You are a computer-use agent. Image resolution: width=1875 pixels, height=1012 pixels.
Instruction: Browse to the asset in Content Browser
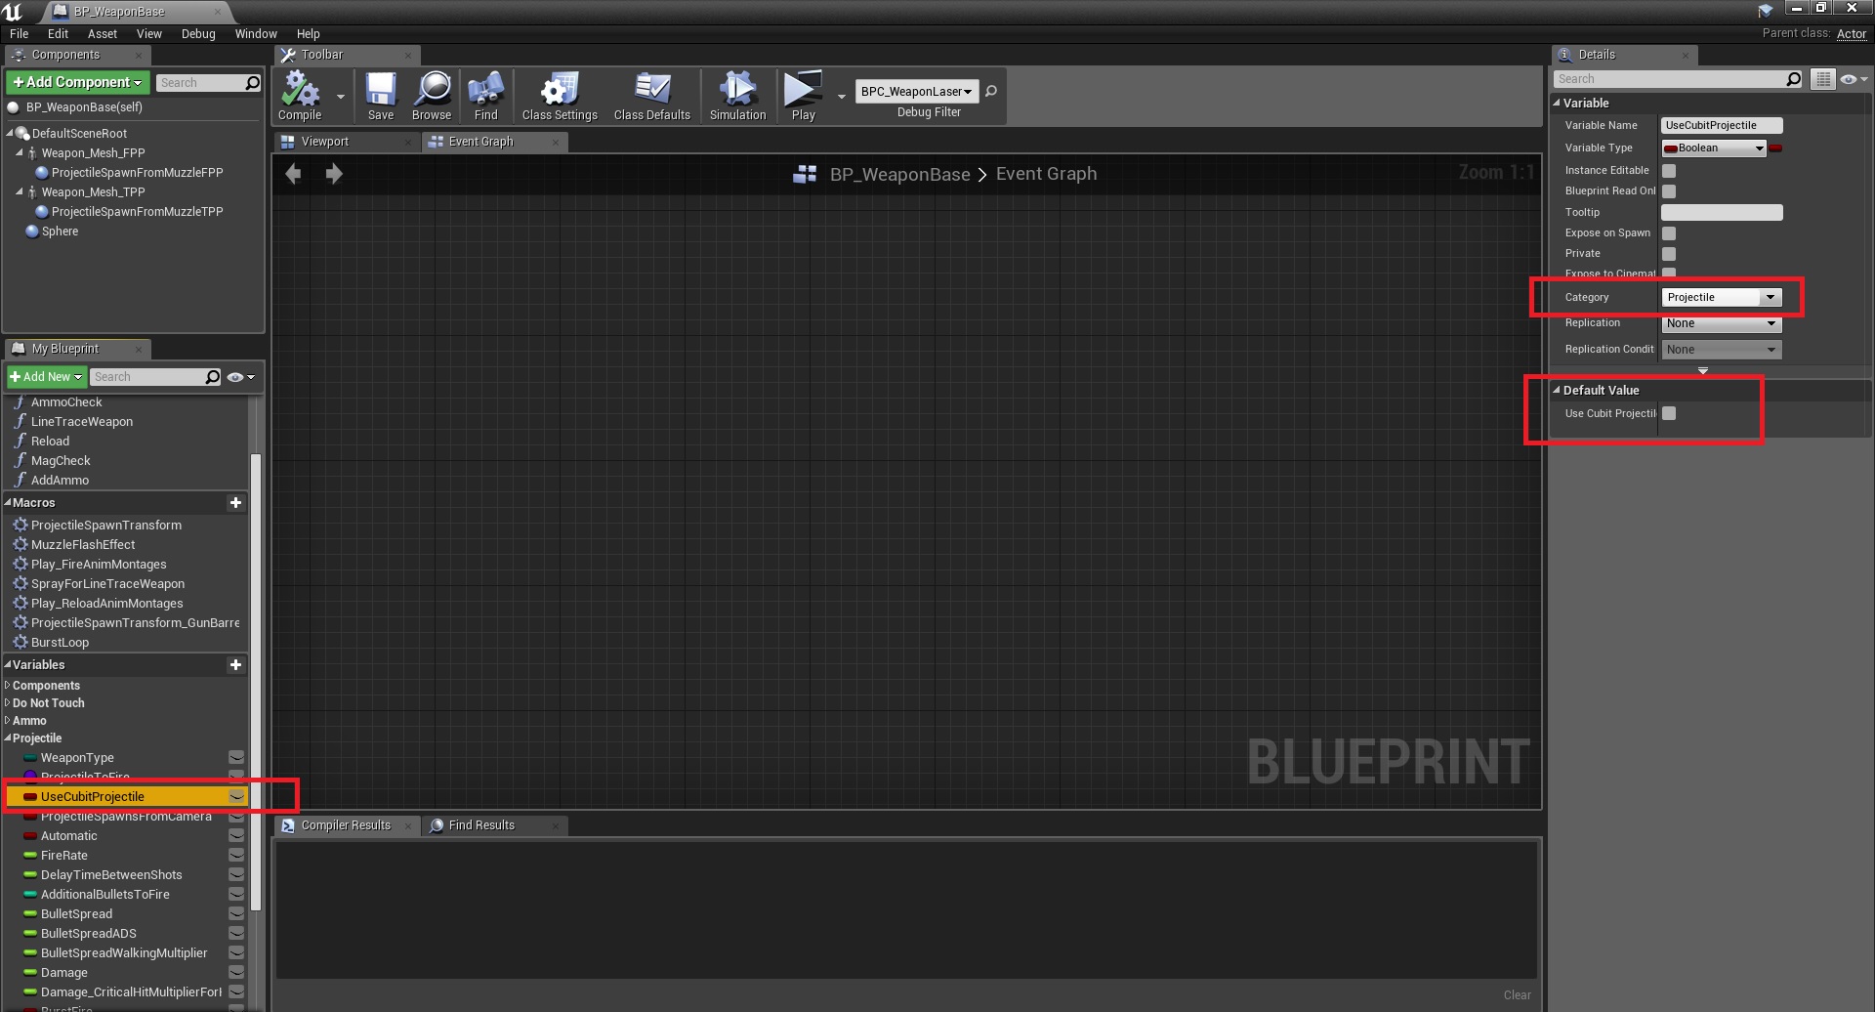pos(431,93)
